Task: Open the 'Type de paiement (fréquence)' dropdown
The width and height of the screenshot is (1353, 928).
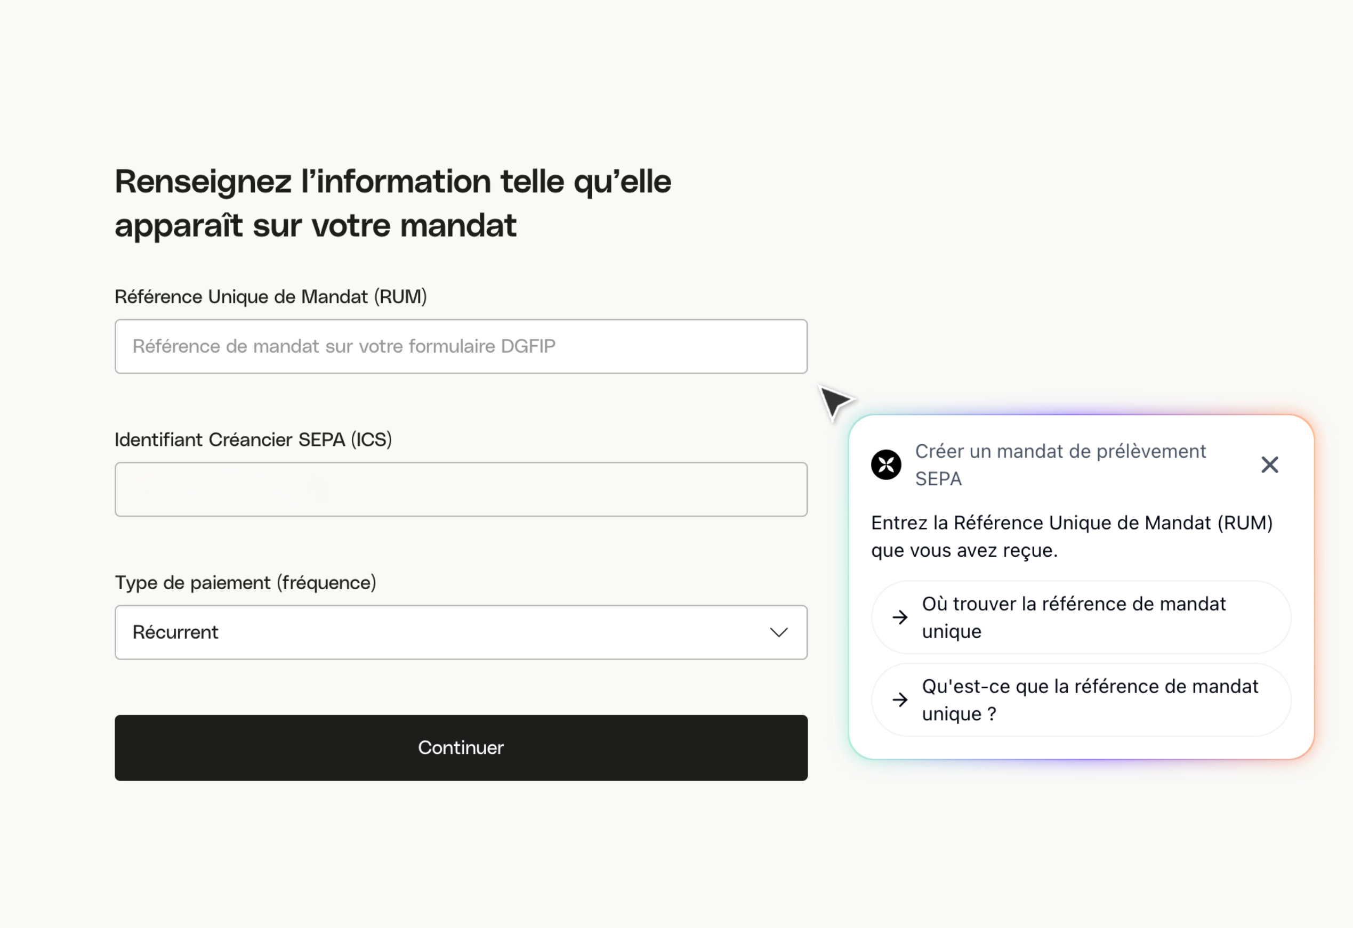Action: coord(460,632)
